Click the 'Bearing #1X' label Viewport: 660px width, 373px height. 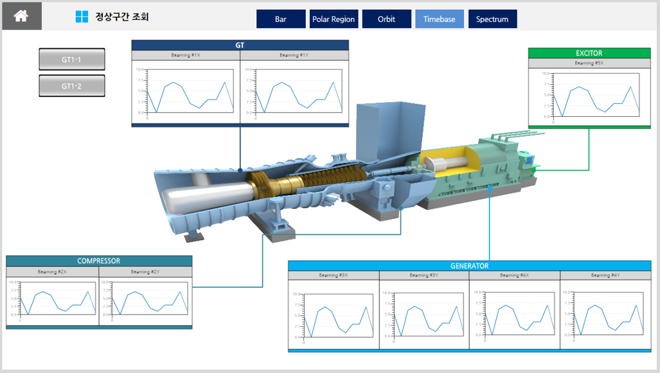tap(186, 55)
